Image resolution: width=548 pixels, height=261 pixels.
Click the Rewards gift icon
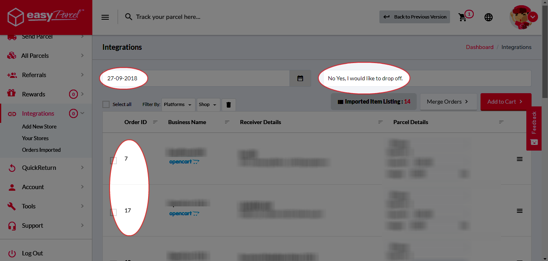tap(12, 94)
